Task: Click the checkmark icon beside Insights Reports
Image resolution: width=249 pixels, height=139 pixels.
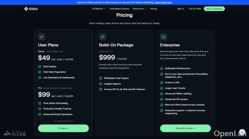Action: (x=101, y=84)
